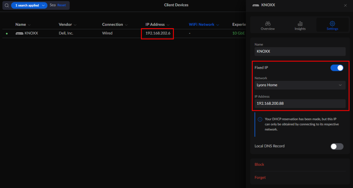Click the green online status dot for KNOXX
353x188 pixels.
[7, 34]
